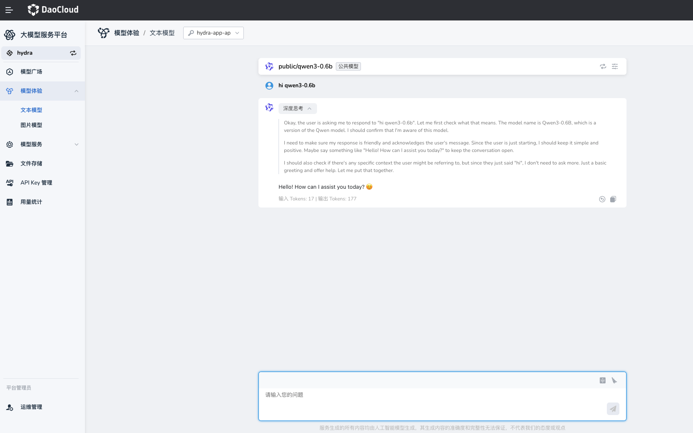Screen dimensions: 693x433
Task: Click the regenerate response icon
Action: point(602,199)
